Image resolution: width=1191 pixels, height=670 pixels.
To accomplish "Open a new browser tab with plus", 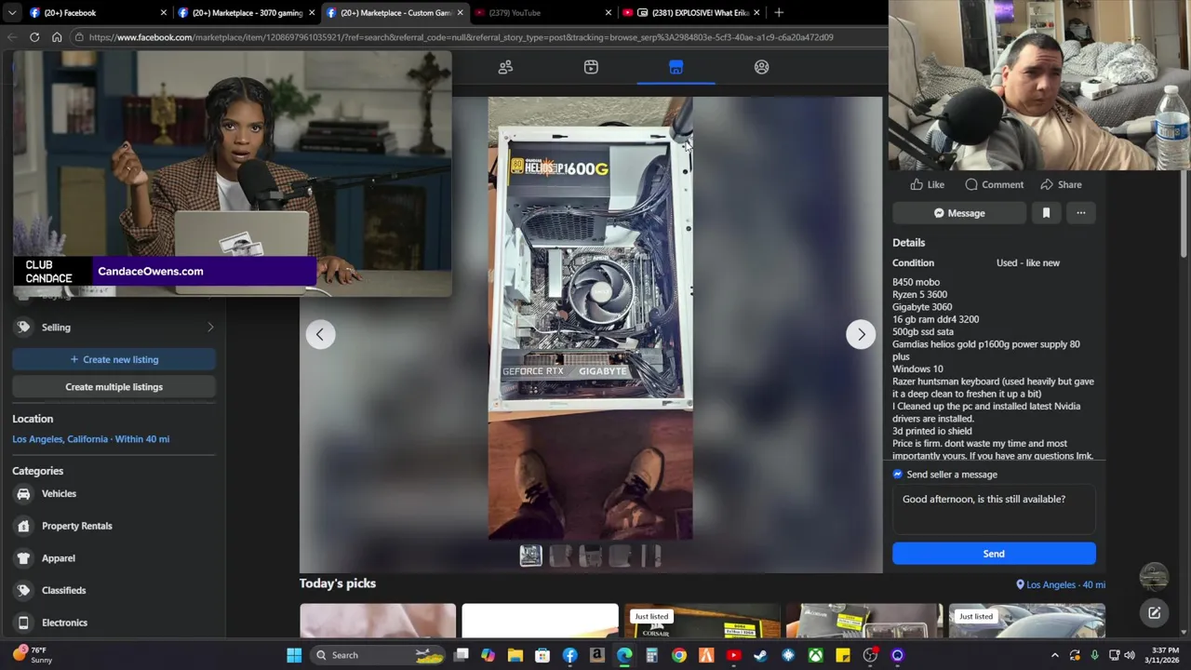I will pos(779,12).
